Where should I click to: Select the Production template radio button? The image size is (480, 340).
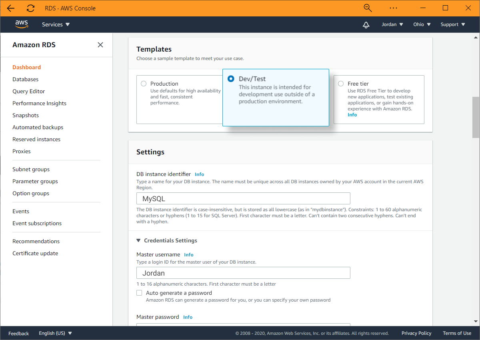click(x=144, y=84)
